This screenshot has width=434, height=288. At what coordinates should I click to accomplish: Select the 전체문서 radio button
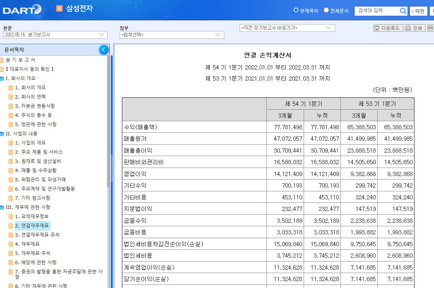click(x=326, y=11)
